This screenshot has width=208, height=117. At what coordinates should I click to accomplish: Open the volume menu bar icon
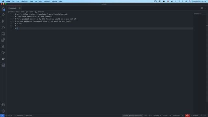[172, 1]
